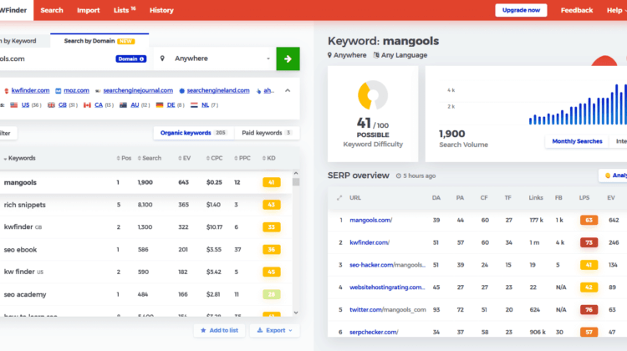627x351 pixels.
Task: Sort by the Pos column header
Action: (x=124, y=158)
